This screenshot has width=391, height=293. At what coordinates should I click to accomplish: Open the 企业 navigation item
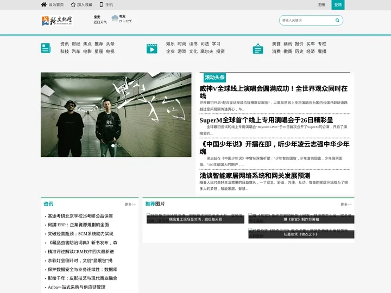click(x=171, y=52)
